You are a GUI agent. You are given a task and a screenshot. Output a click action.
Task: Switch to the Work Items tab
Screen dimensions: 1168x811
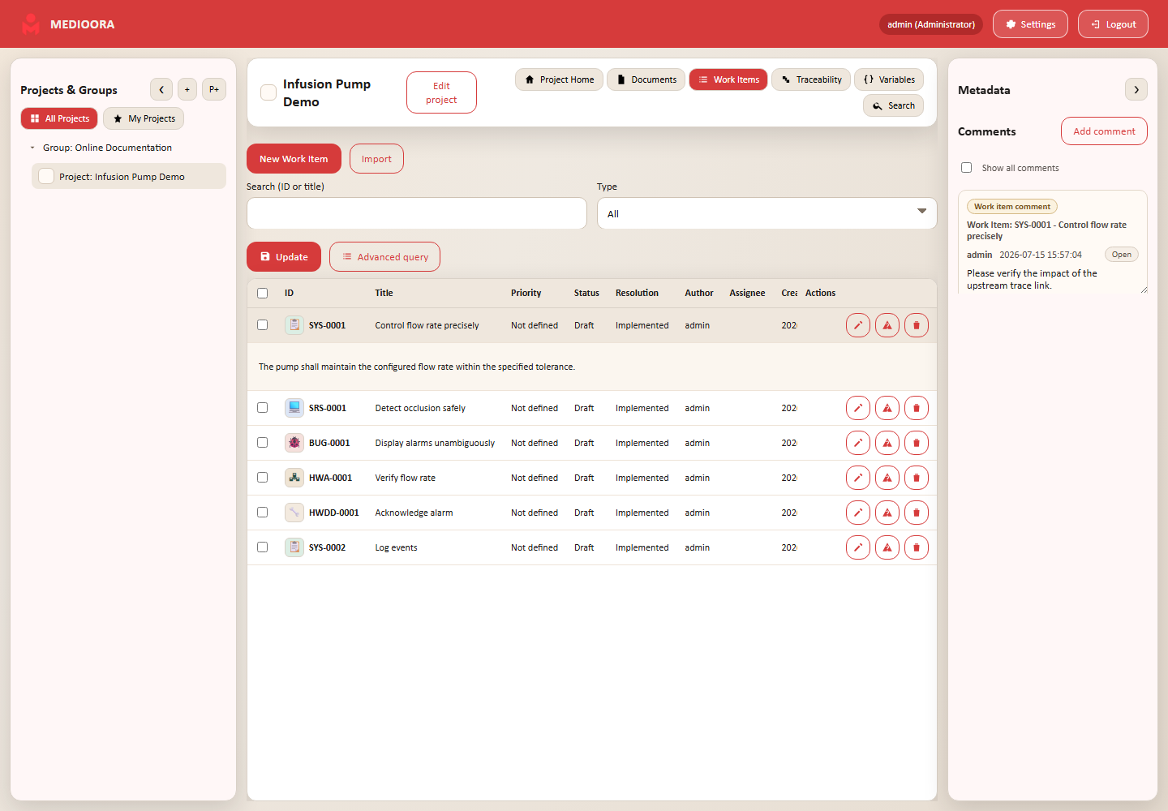pos(728,79)
